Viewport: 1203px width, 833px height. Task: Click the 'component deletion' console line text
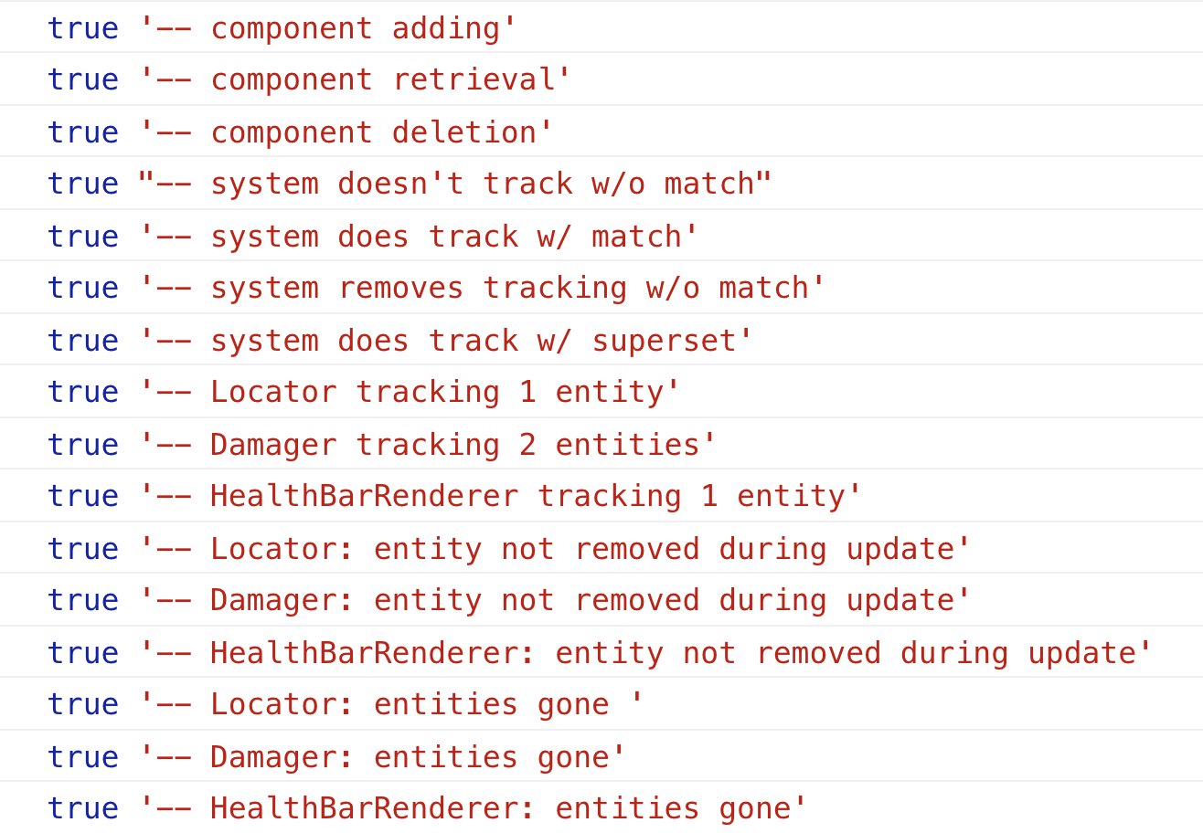coord(346,132)
